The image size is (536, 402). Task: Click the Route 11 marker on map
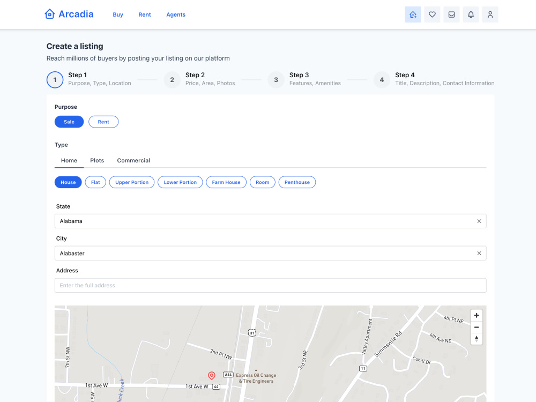pos(363,368)
